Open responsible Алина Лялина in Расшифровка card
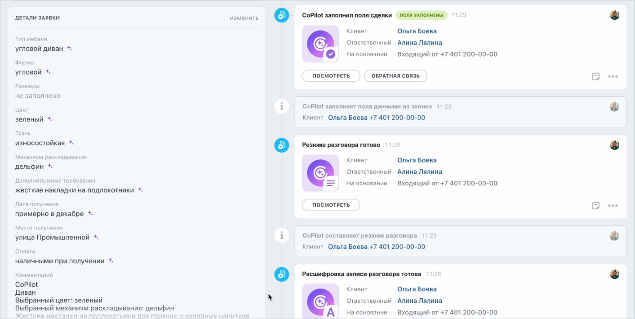This screenshot has width=635, height=319. [x=420, y=301]
